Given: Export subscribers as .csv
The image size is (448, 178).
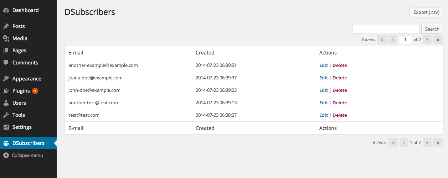Looking at the screenshot, I should coord(426,12).
